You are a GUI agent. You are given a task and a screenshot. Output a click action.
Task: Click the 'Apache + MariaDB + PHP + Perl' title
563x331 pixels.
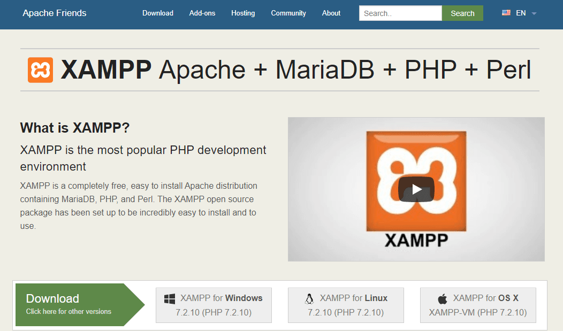345,70
